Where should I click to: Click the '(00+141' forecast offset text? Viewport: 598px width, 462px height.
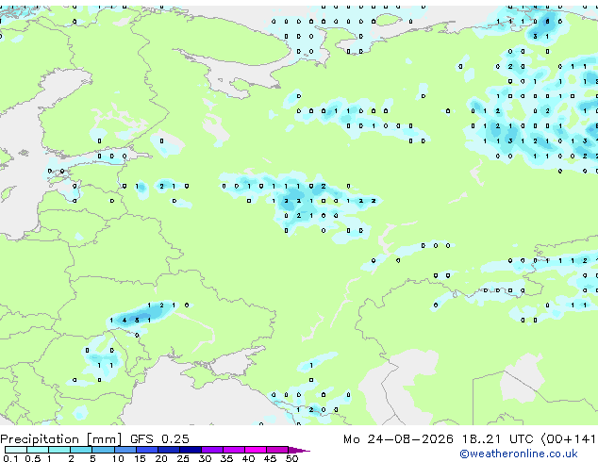[568, 439]
